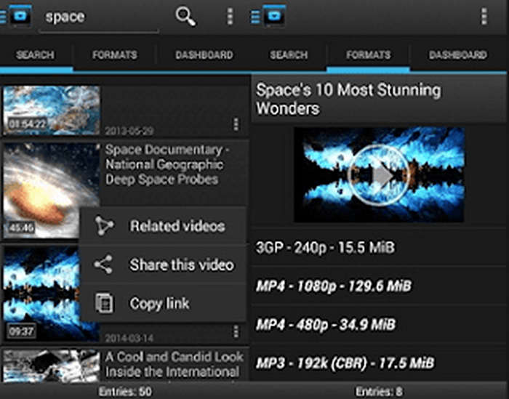
Task: Select the DASHBOARD tab on the right screen
Action: [x=458, y=55]
